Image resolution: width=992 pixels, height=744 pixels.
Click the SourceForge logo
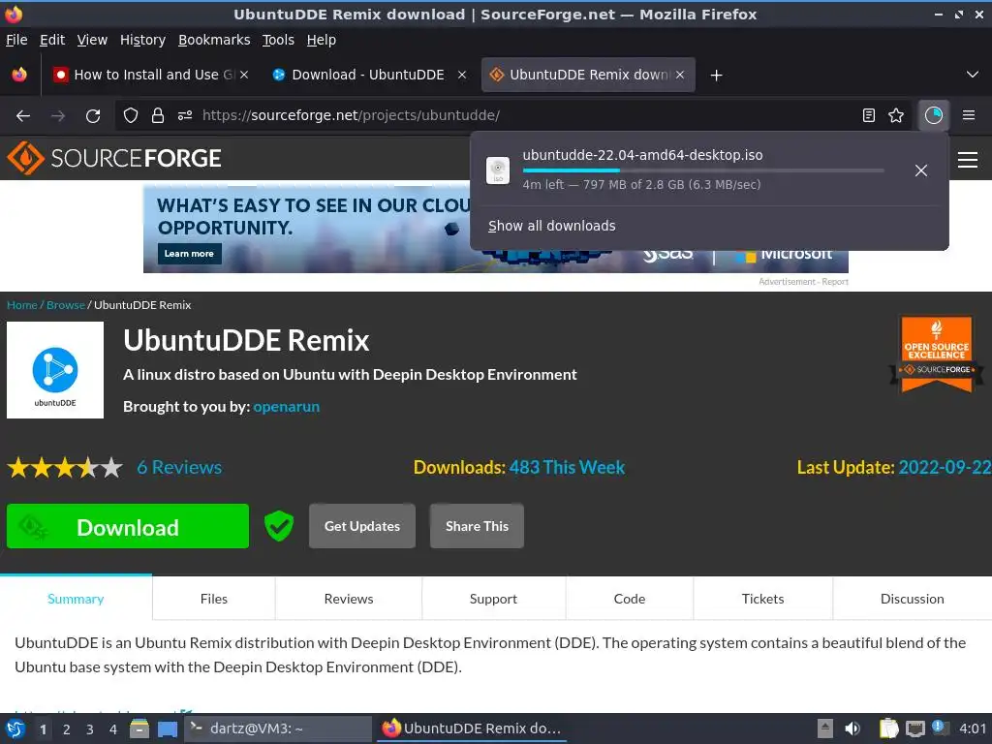114,158
